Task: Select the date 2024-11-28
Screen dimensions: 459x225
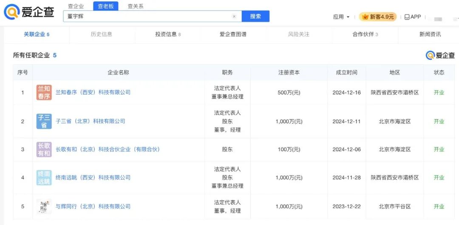Action: tap(347, 178)
